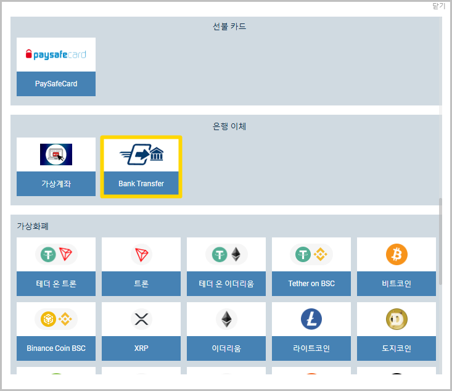This screenshot has width=452, height=391.
Task: Click the 선불 카드 section heading
Action: pyautogui.click(x=229, y=27)
